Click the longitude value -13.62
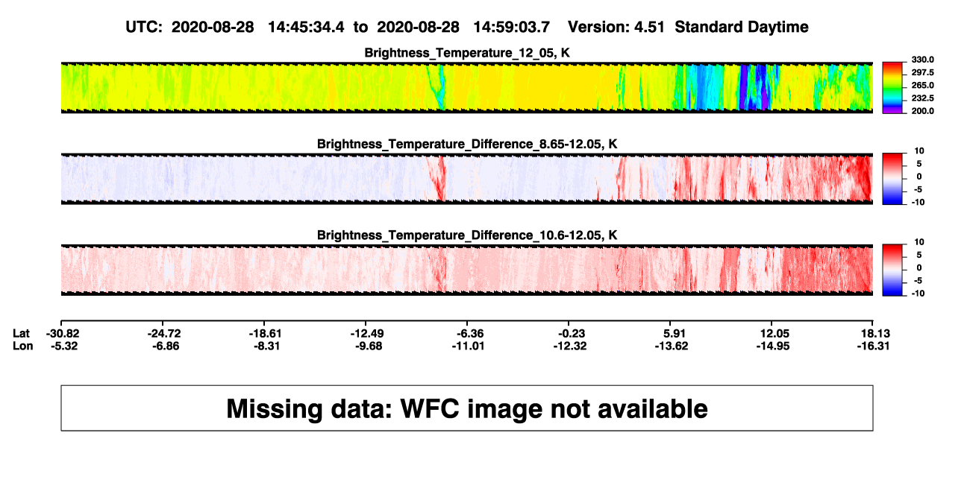 pyautogui.click(x=672, y=346)
